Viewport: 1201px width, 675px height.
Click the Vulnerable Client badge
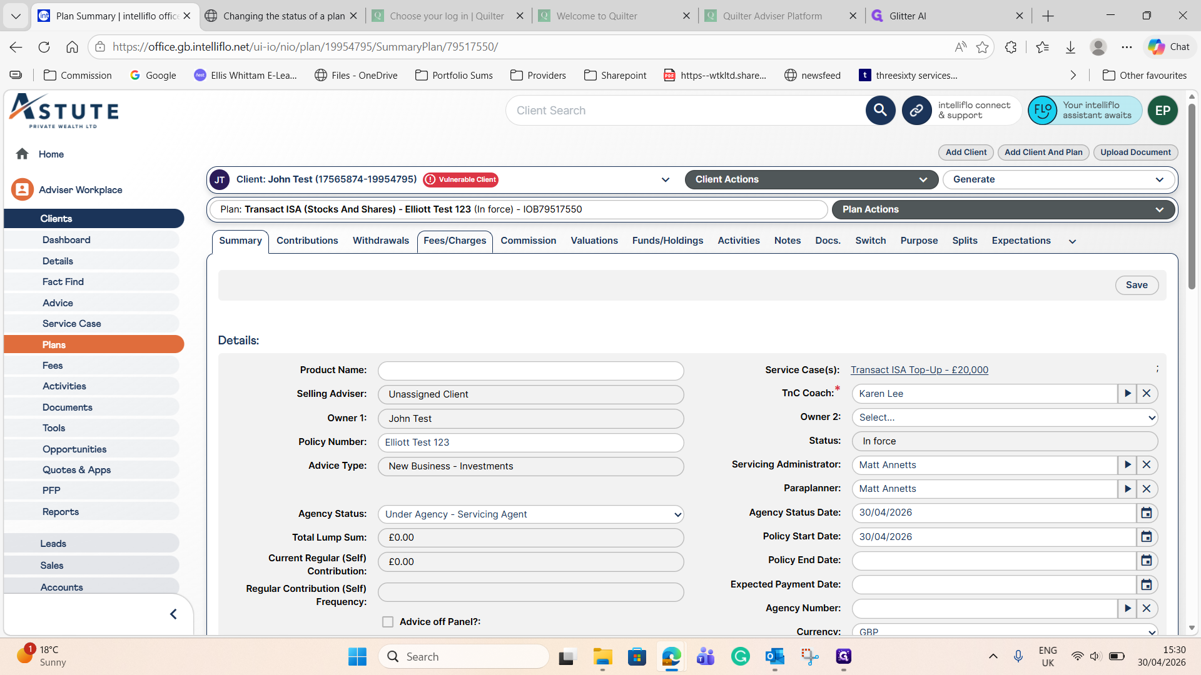coord(461,180)
